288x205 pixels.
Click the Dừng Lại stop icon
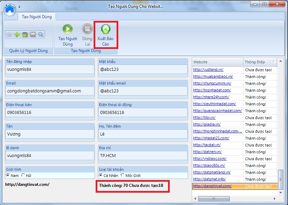pos(87,29)
